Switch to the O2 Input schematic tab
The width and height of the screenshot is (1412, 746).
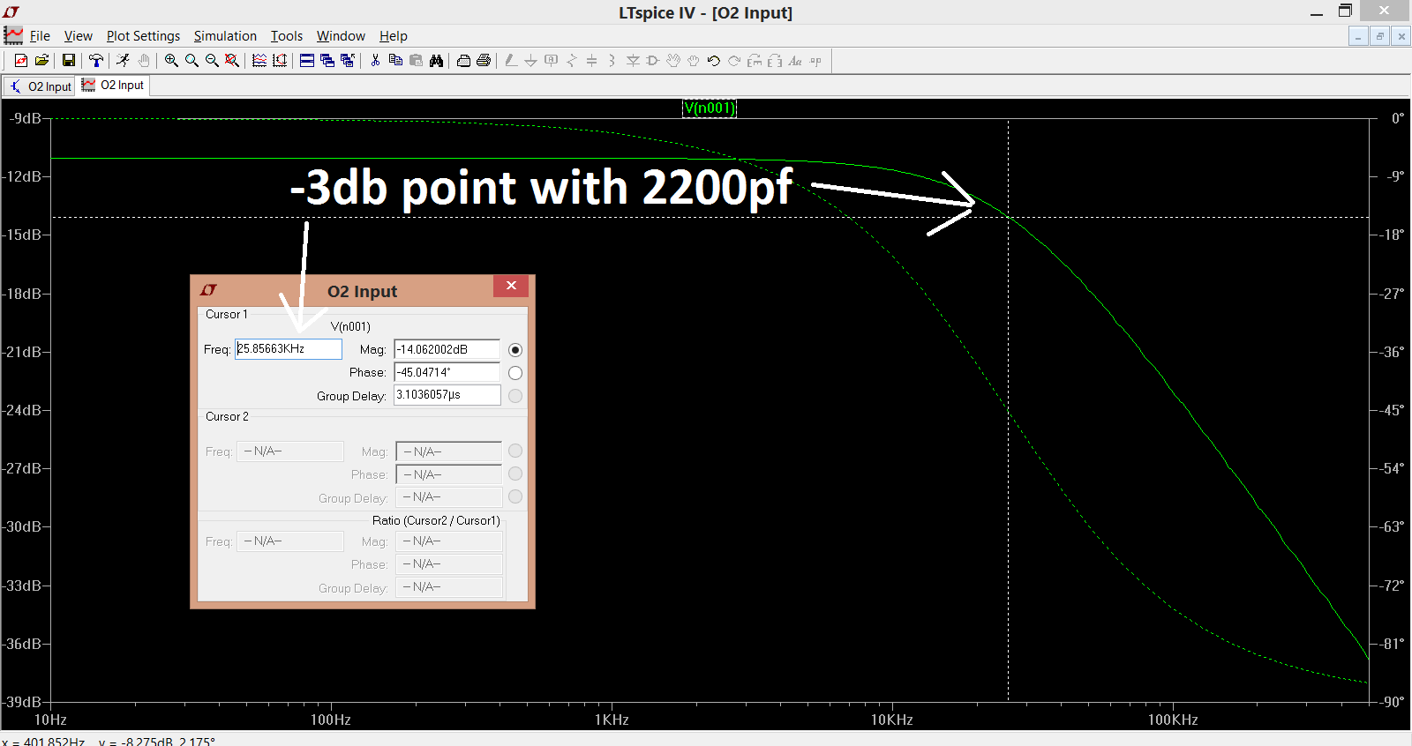tap(40, 86)
